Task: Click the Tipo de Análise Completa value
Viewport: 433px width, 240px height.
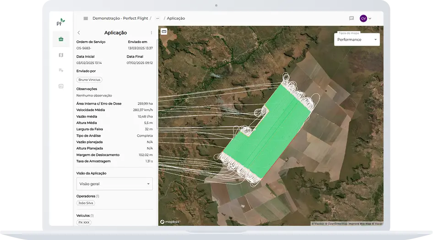Action: coord(145,136)
